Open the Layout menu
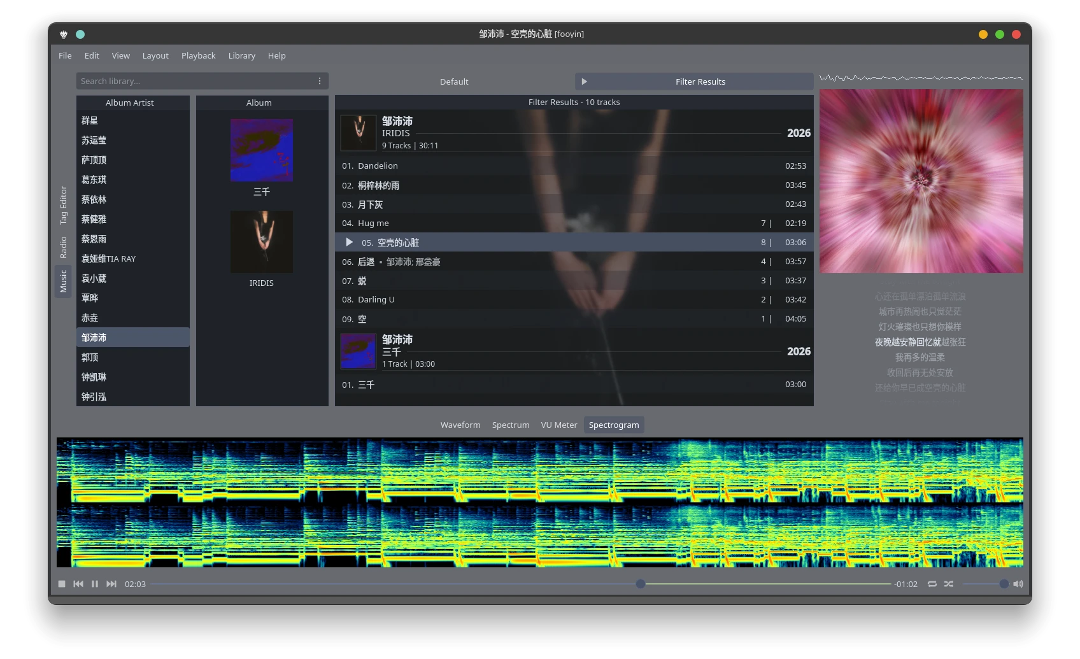The width and height of the screenshot is (1080, 659). pyautogui.click(x=155, y=55)
